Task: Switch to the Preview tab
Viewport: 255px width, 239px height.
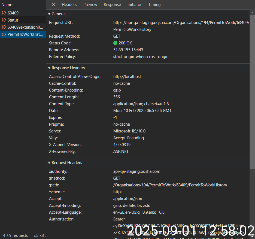Action: pyautogui.click(x=90, y=5)
